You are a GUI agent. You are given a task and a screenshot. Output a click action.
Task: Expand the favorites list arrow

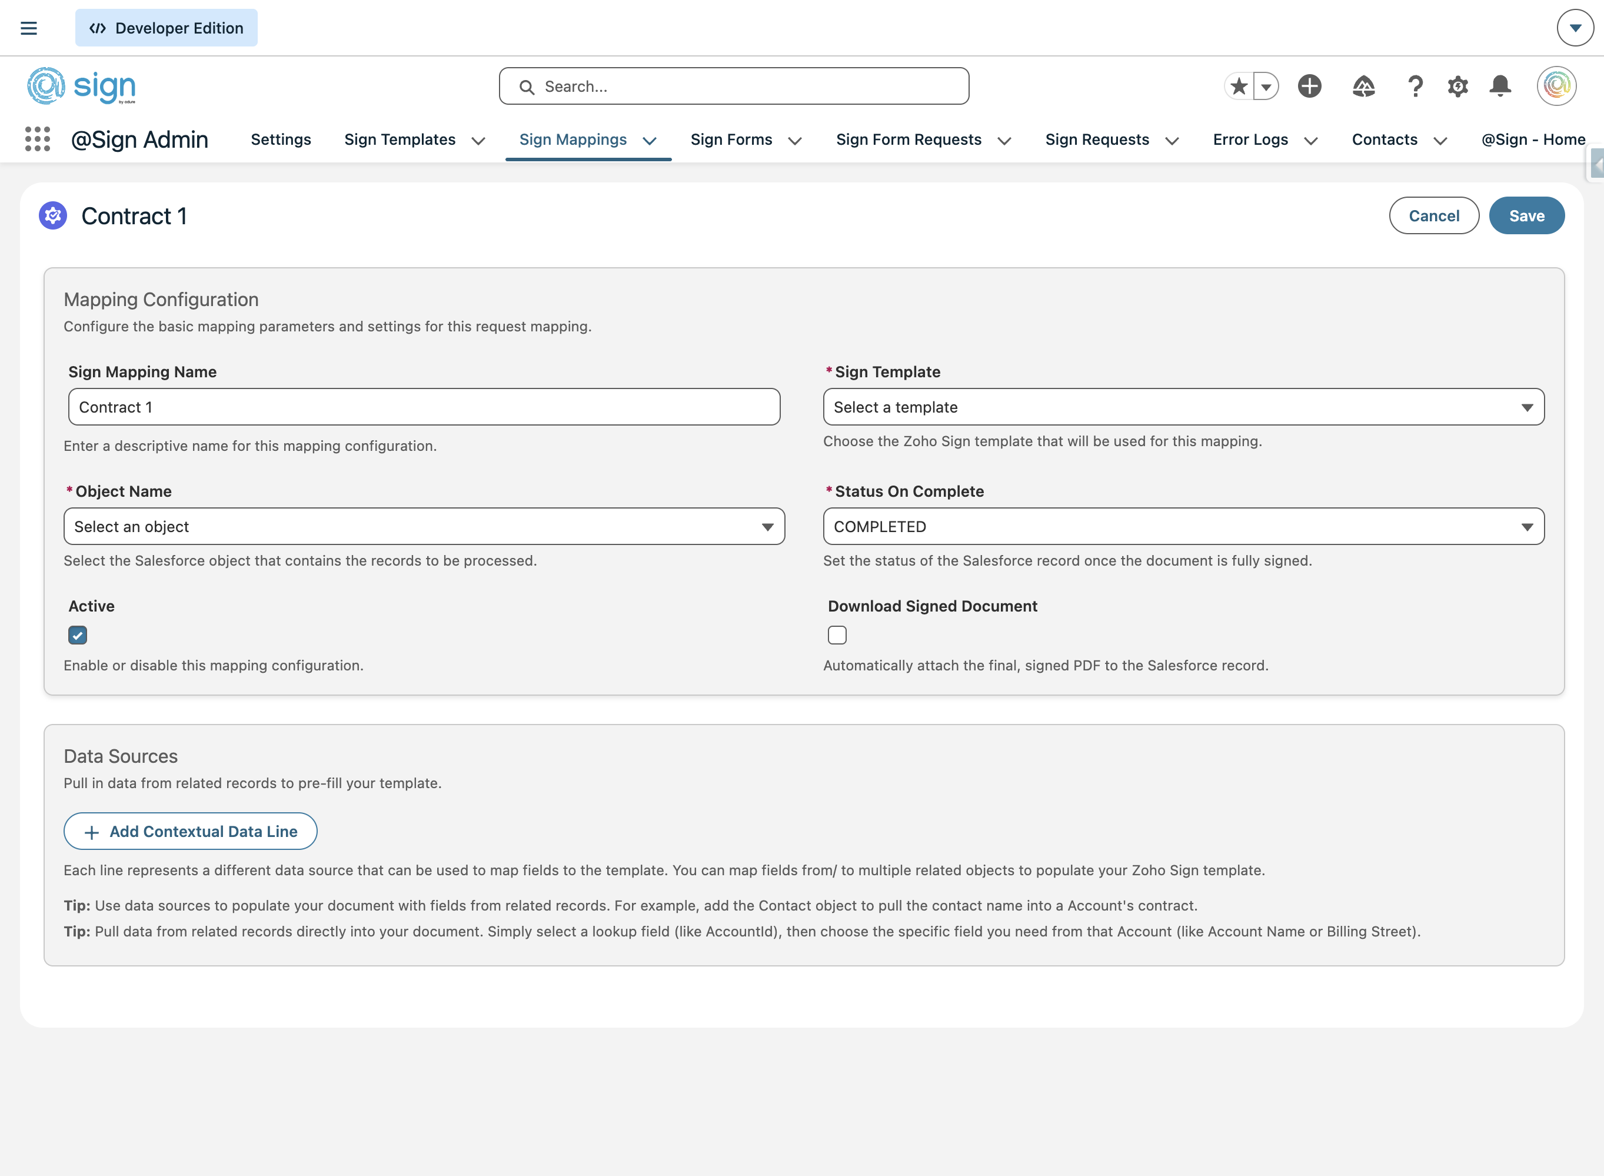[1266, 86]
